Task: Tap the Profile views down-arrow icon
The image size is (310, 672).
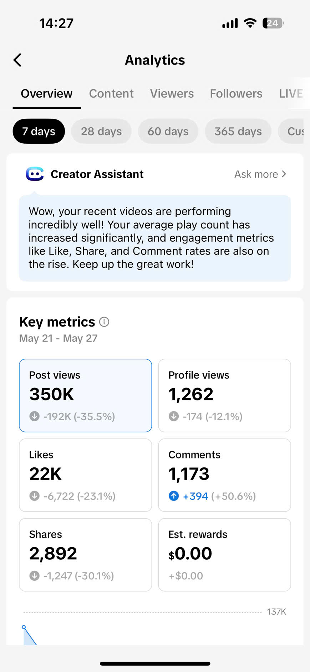Action: [174, 416]
